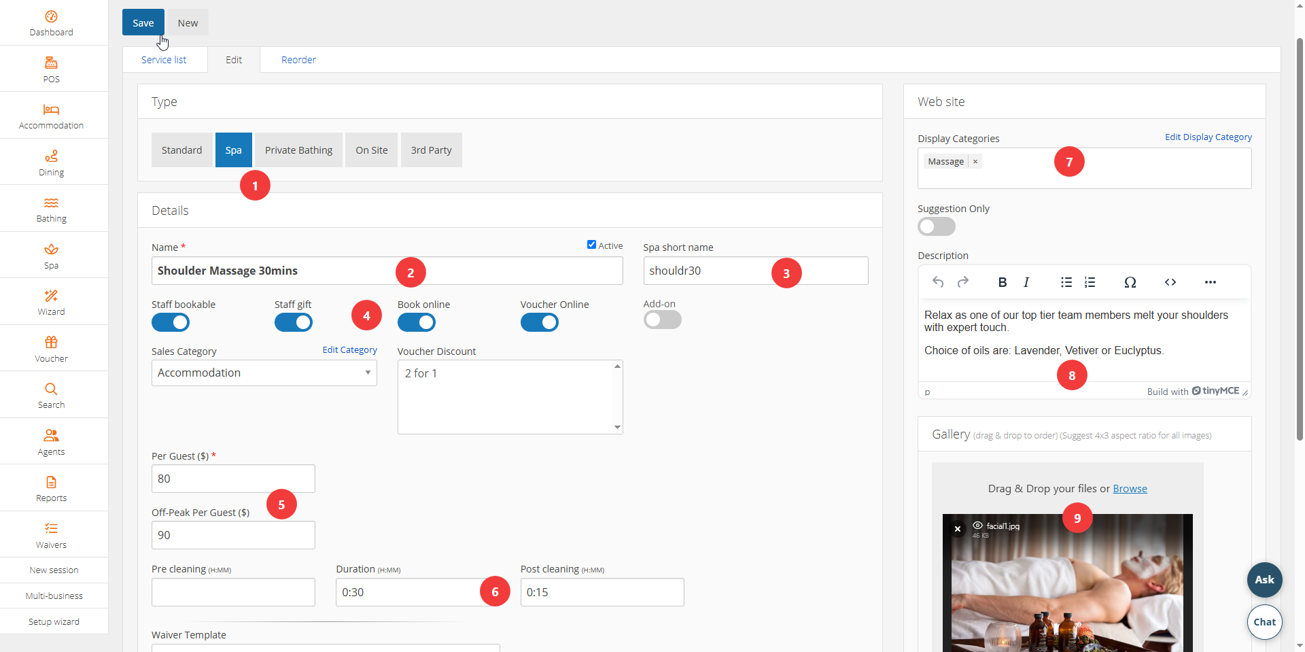
Task: Open the Bathing waves icon
Action: tap(51, 203)
